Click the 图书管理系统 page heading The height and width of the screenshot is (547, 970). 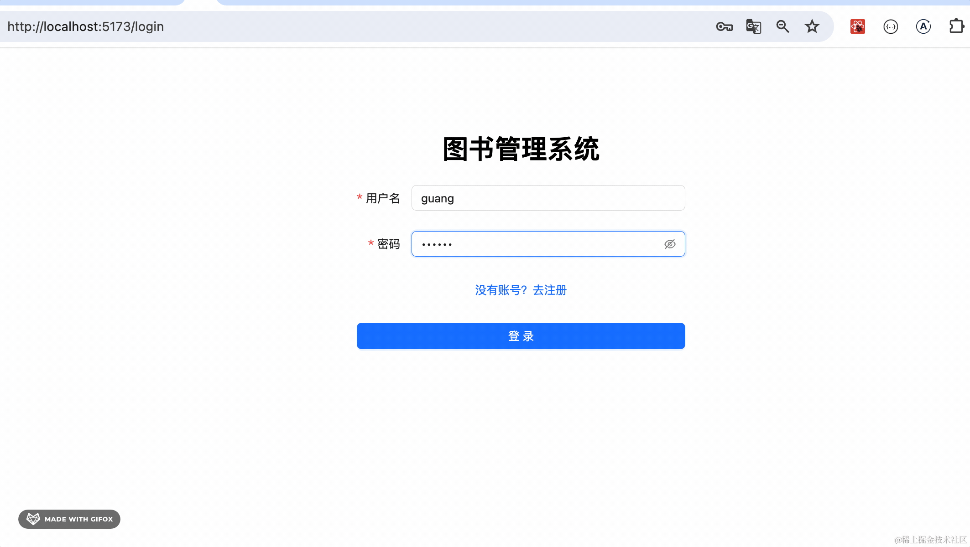tap(521, 149)
